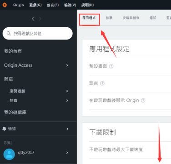This screenshot has width=171, height=164.
Task: Open 我的首頁 in the sidebar
Action: tap(13, 51)
